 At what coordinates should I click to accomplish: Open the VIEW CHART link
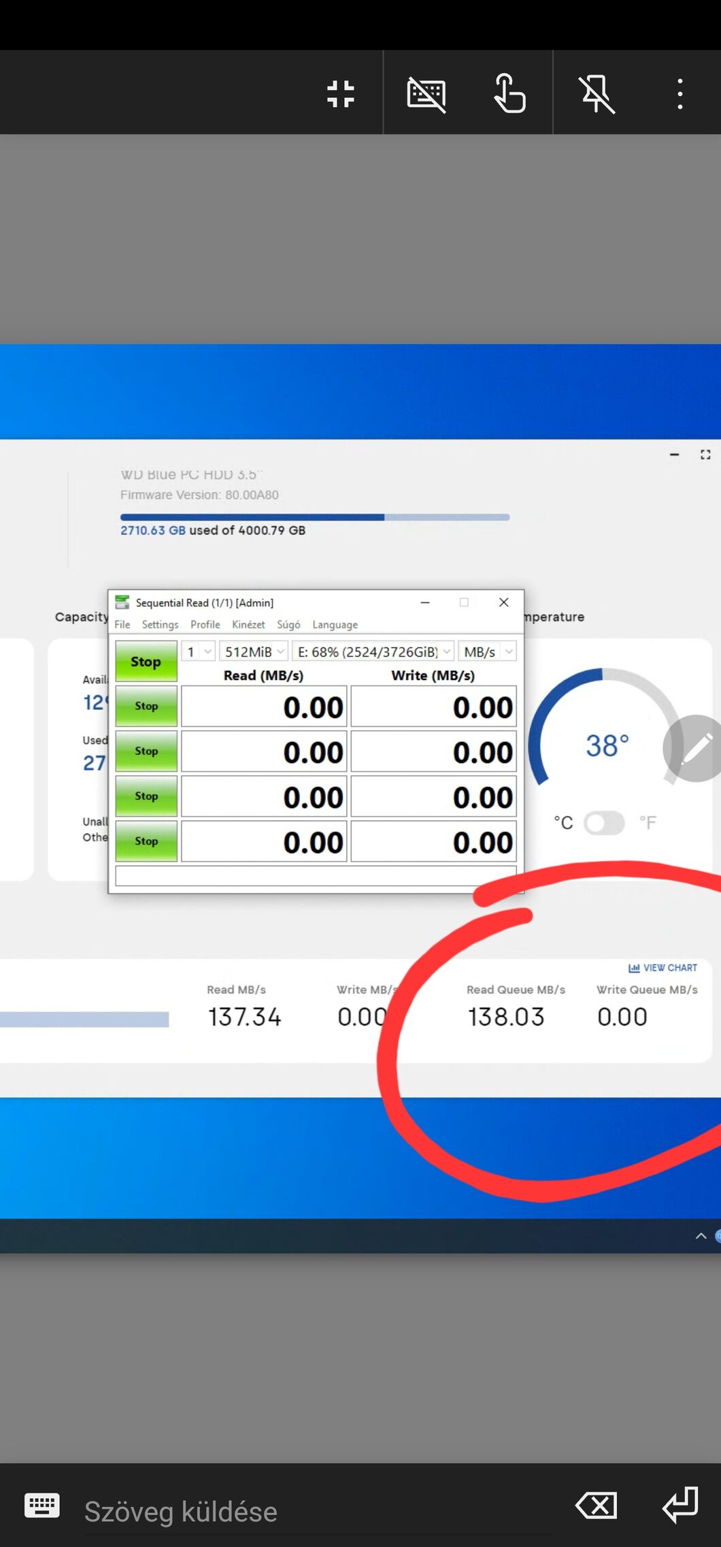click(x=663, y=967)
